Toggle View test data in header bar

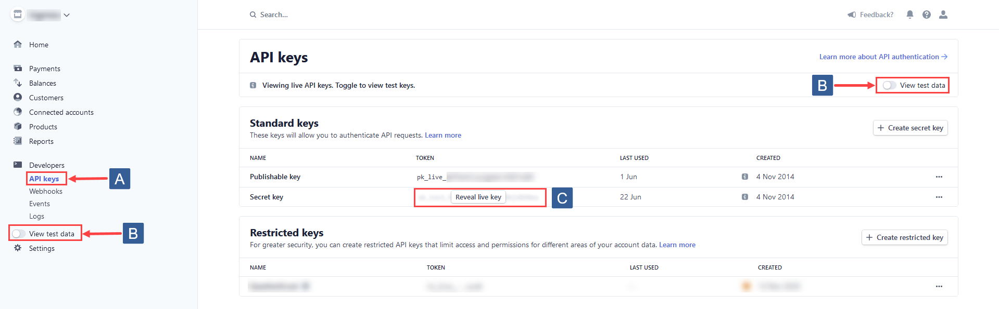point(890,85)
